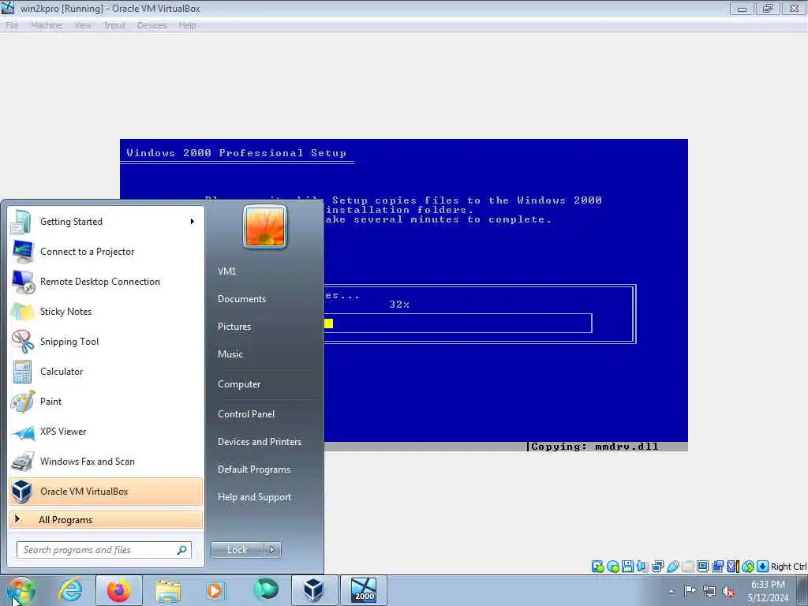Open Windows Media Player taskbar icon
Screen dimensions: 808x606
point(215,590)
